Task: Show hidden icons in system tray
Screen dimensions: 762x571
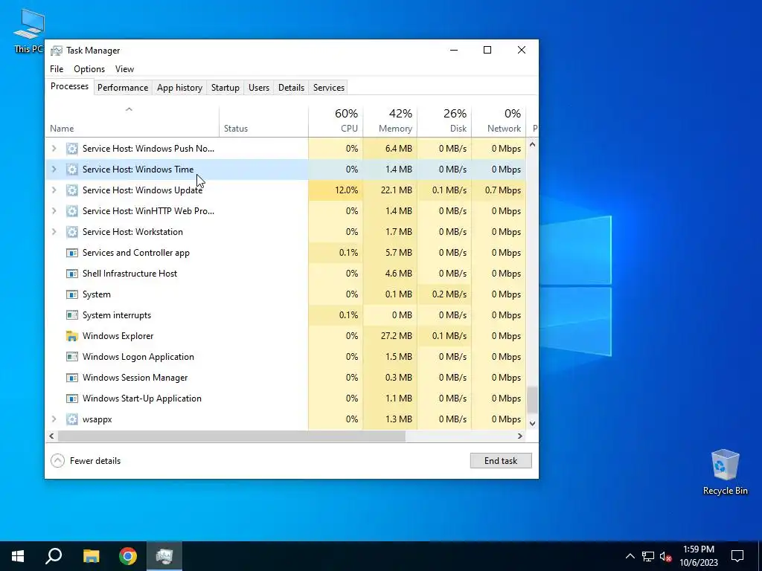Action: click(630, 556)
